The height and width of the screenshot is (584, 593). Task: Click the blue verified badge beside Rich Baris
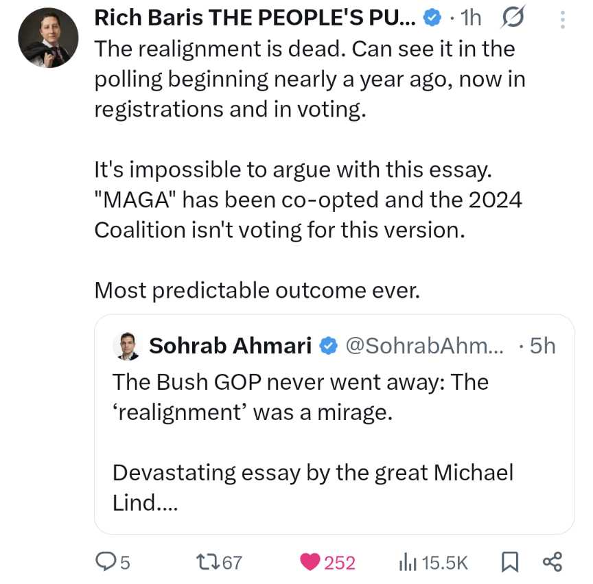[x=432, y=19]
